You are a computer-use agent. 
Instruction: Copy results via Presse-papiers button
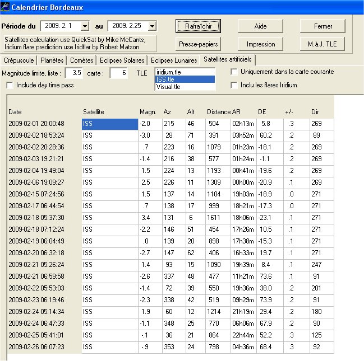click(x=198, y=44)
